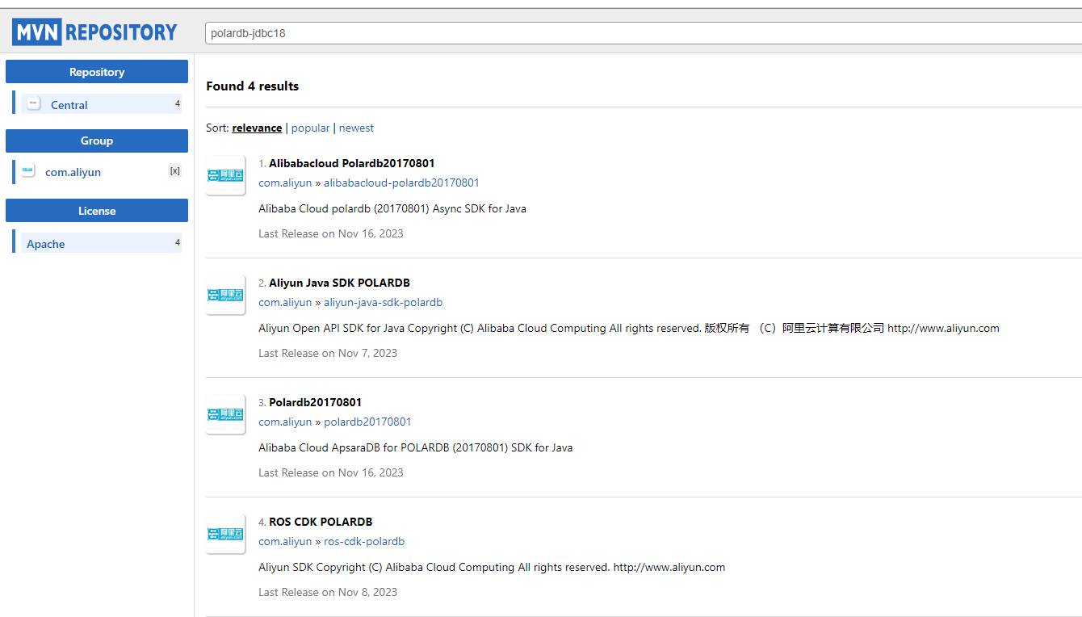
Task: Click Last Release on Nov 8, 2023
Action: pyautogui.click(x=328, y=592)
